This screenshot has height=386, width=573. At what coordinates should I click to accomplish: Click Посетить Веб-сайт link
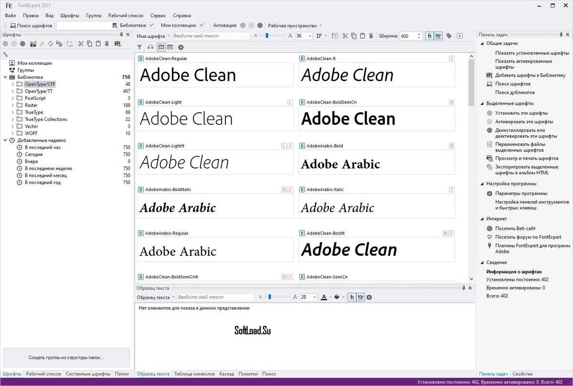click(x=515, y=228)
